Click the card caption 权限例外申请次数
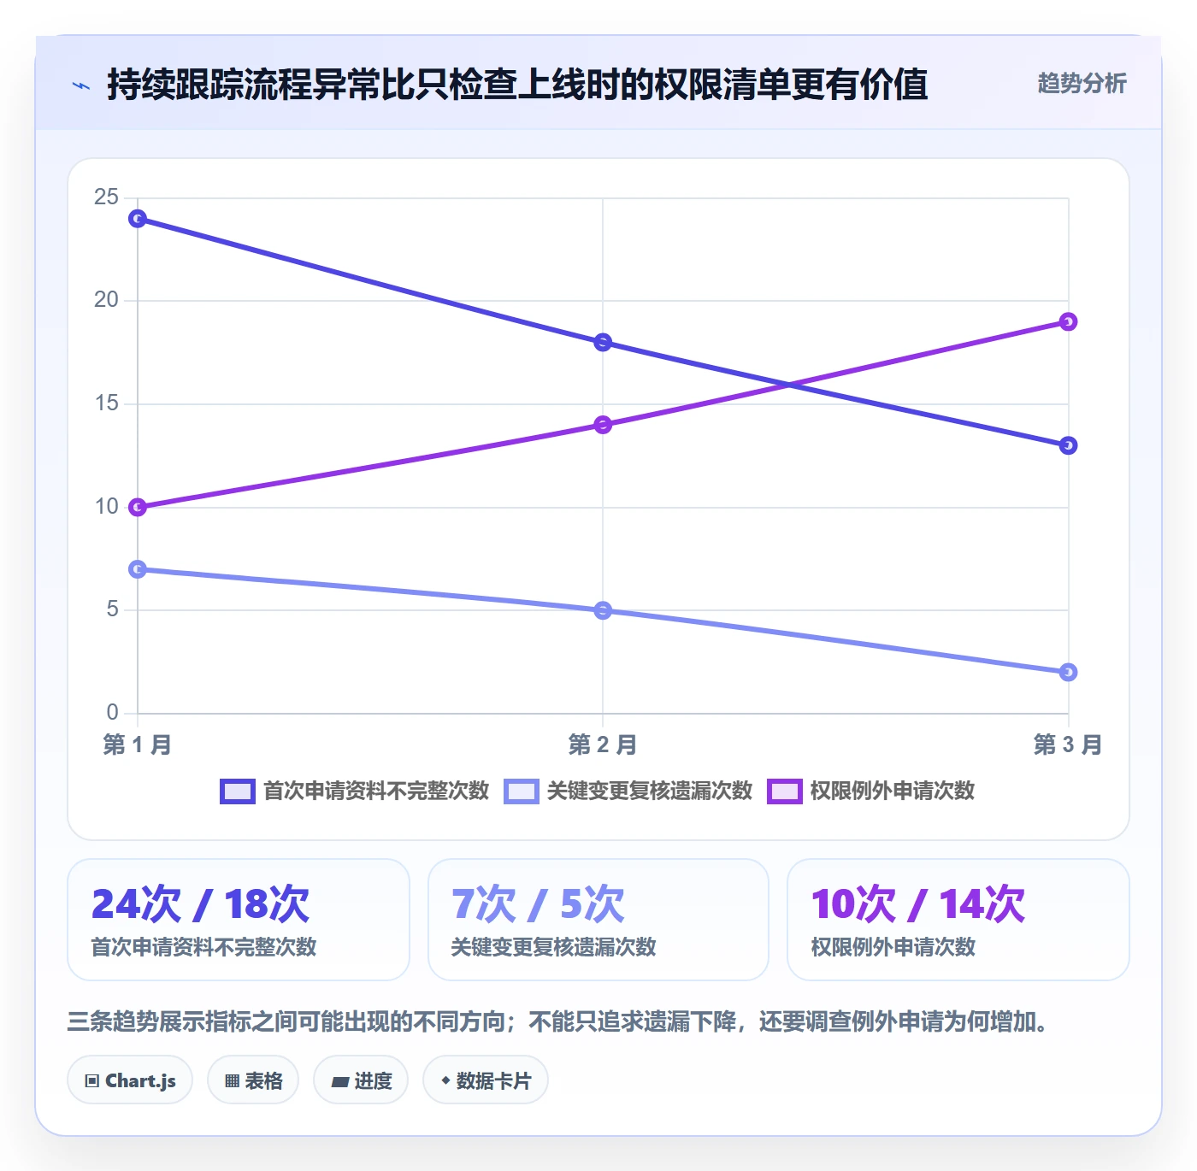 pos(893,947)
